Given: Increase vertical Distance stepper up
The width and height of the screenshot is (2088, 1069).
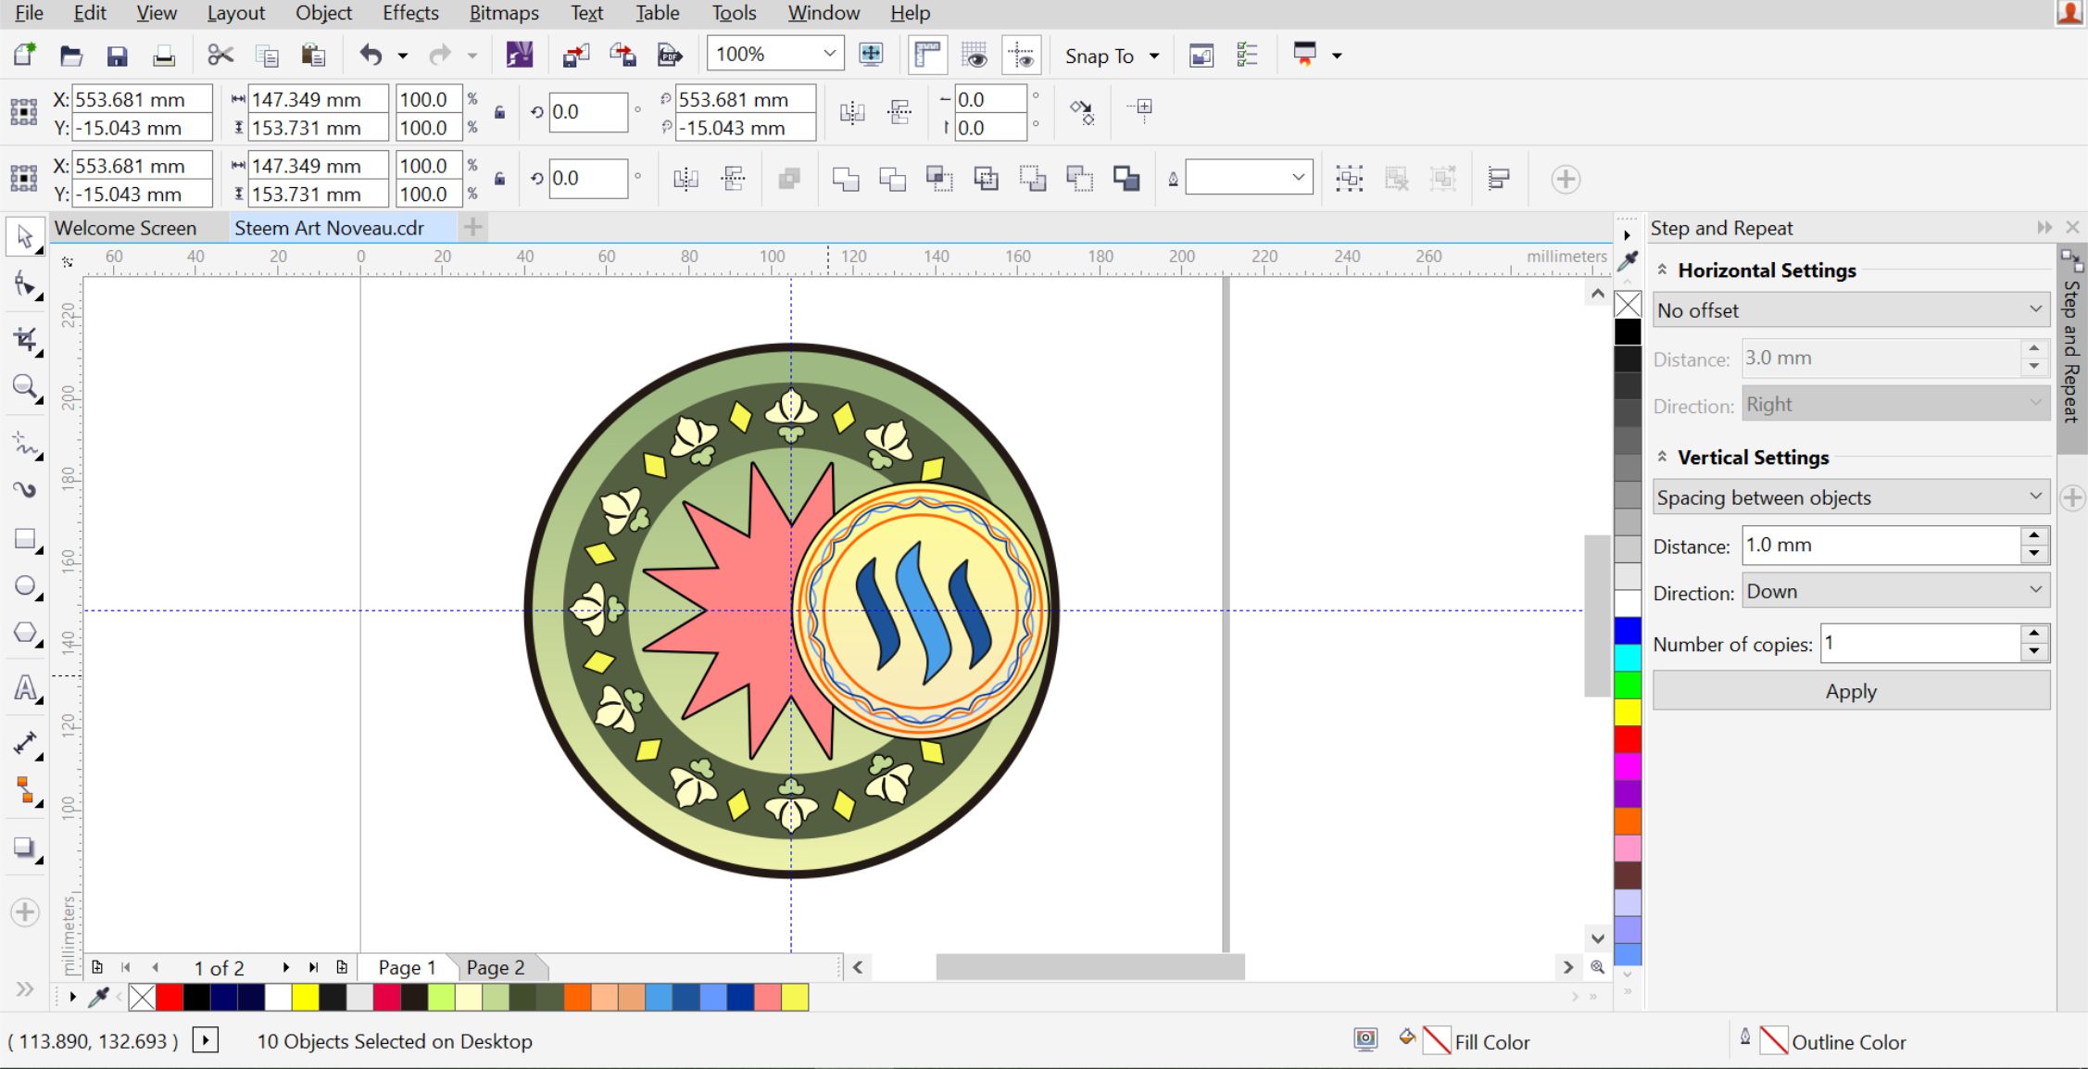Looking at the screenshot, I should [x=2034, y=535].
